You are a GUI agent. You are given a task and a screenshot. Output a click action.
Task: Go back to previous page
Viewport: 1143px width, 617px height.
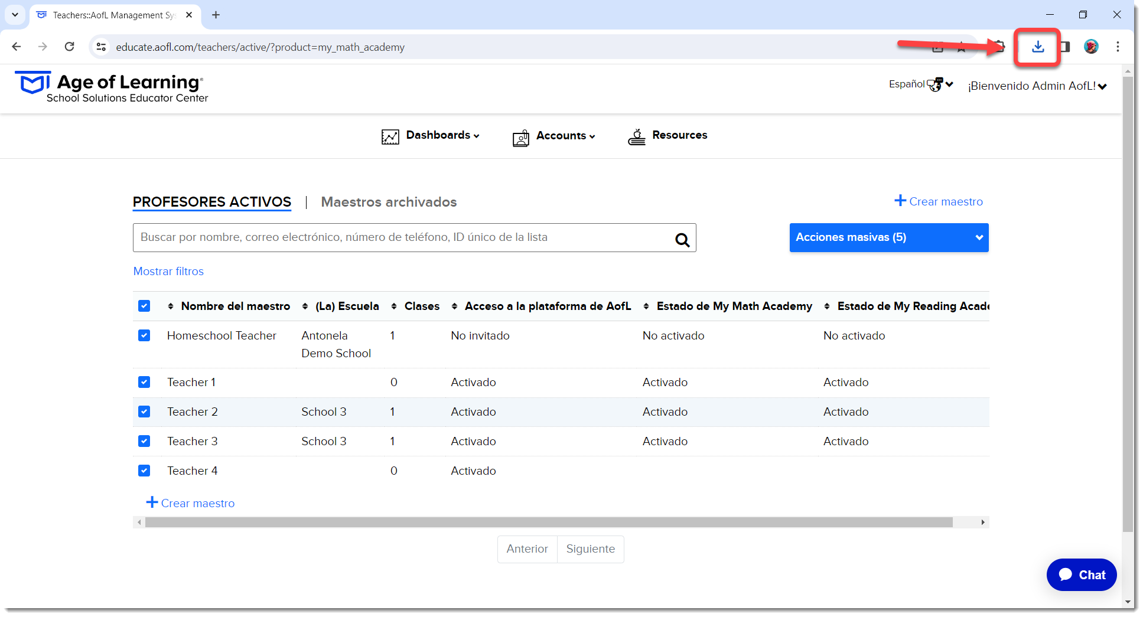tap(17, 47)
